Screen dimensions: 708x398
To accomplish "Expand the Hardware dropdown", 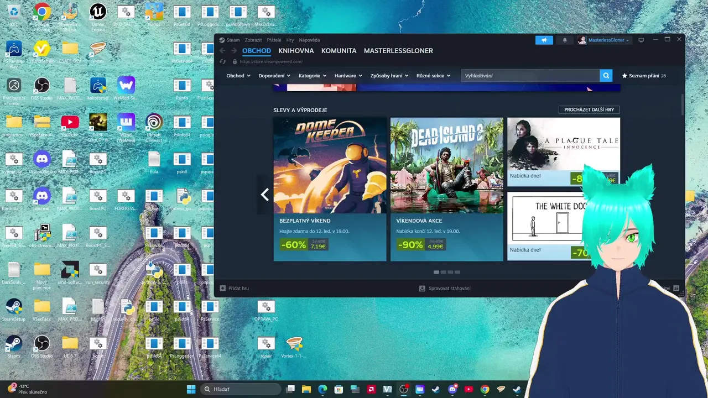I will 348,76.
